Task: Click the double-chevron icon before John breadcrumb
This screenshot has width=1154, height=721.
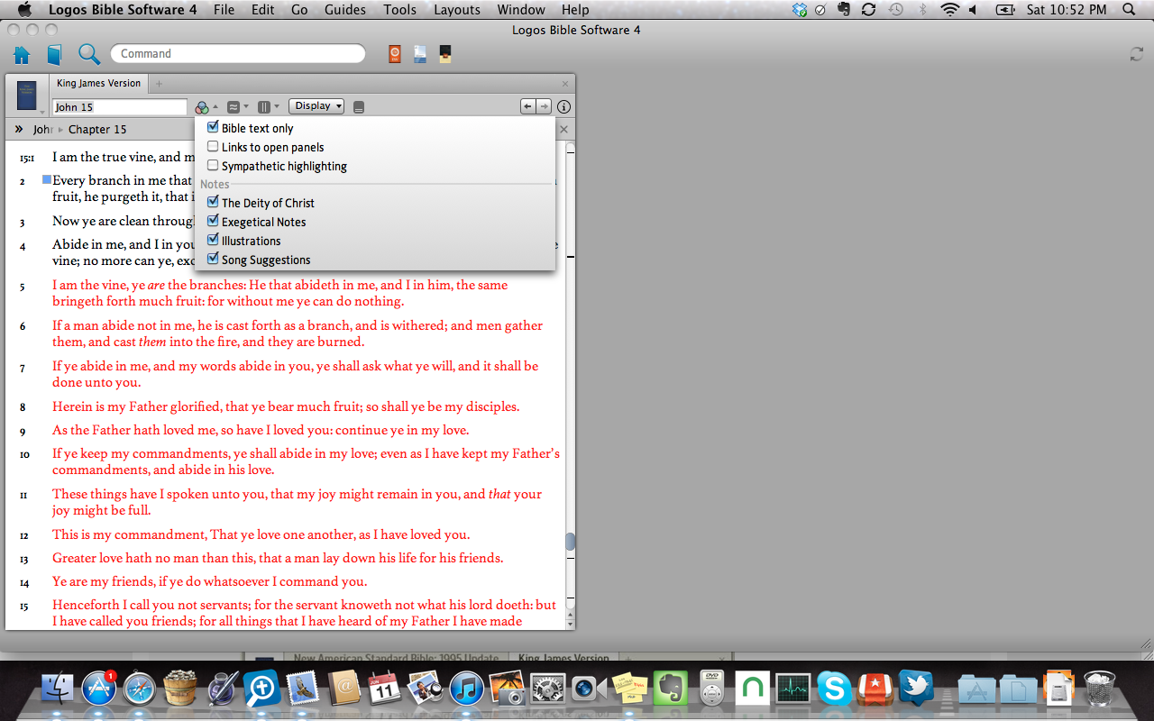Action: (19, 129)
